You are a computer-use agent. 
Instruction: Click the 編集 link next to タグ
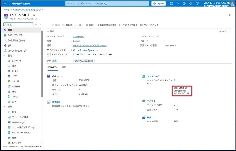tap(54, 61)
